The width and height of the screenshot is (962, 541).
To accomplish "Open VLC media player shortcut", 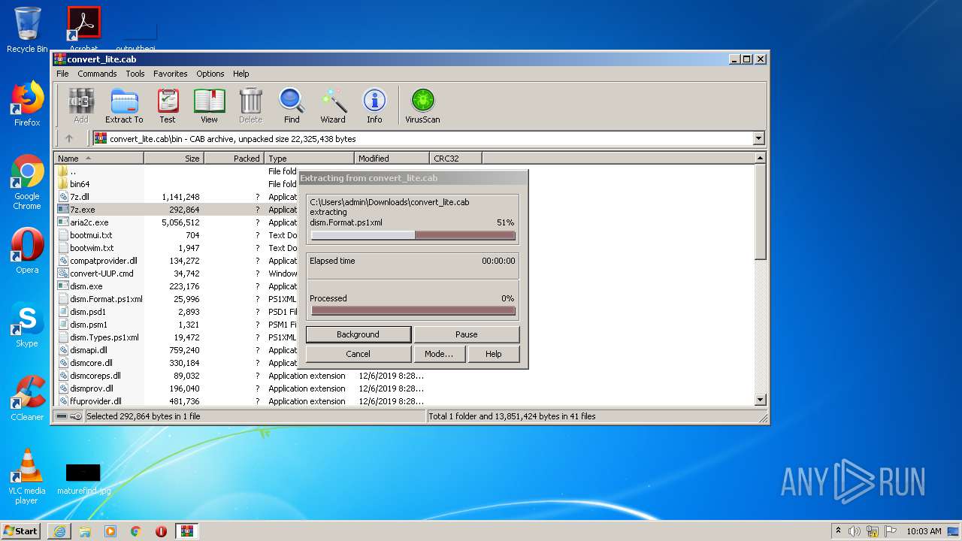I will (x=27, y=476).
